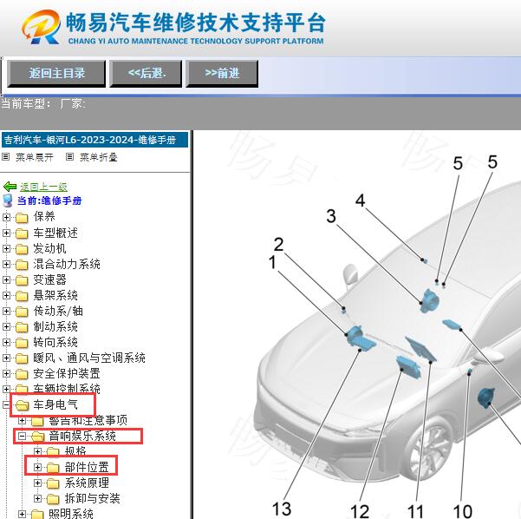Screen dimensions: 521x519
Task: Click the 系统原理 folder icon
Action: (x=53, y=483)
